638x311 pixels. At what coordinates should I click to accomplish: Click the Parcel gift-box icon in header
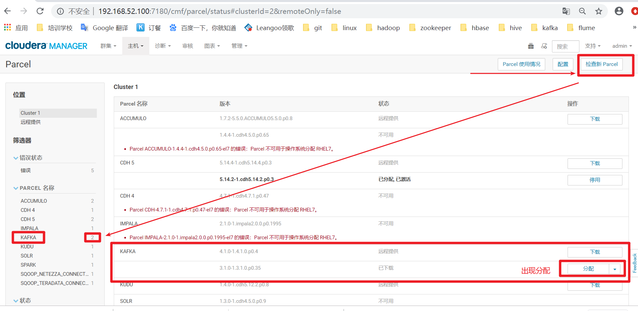click(x=531, y=46)
